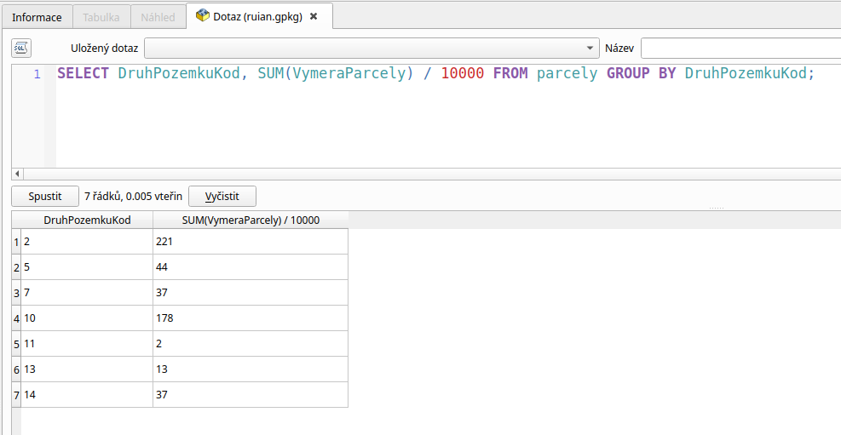This screenshot has width=841, height=435.
Task: Open the Uložený dotaz dropdown
Action: pos(372,49)
